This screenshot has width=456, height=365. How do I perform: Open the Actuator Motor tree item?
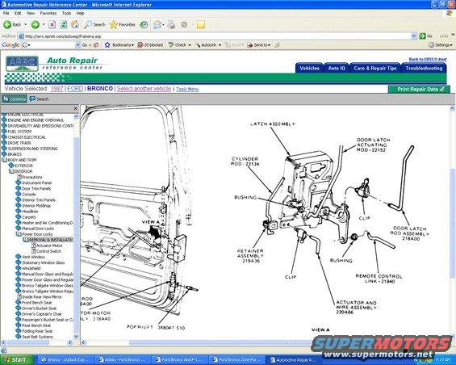click(49, 245)
